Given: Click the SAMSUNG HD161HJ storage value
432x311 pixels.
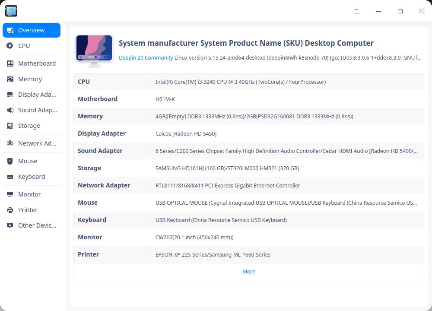Looking at the screenshot, I should (x=227, y=168).
